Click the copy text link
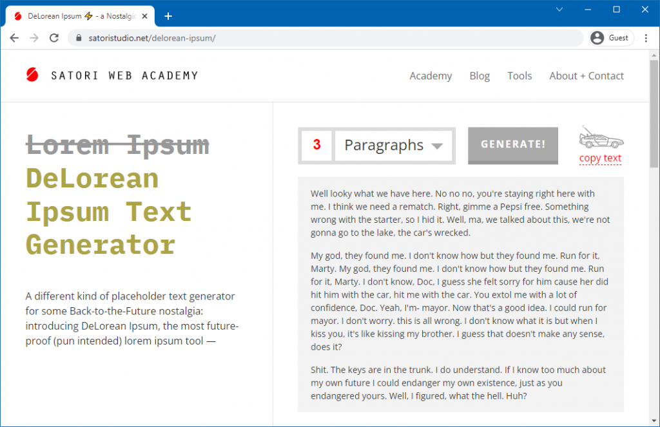 (x=600, y=158)
